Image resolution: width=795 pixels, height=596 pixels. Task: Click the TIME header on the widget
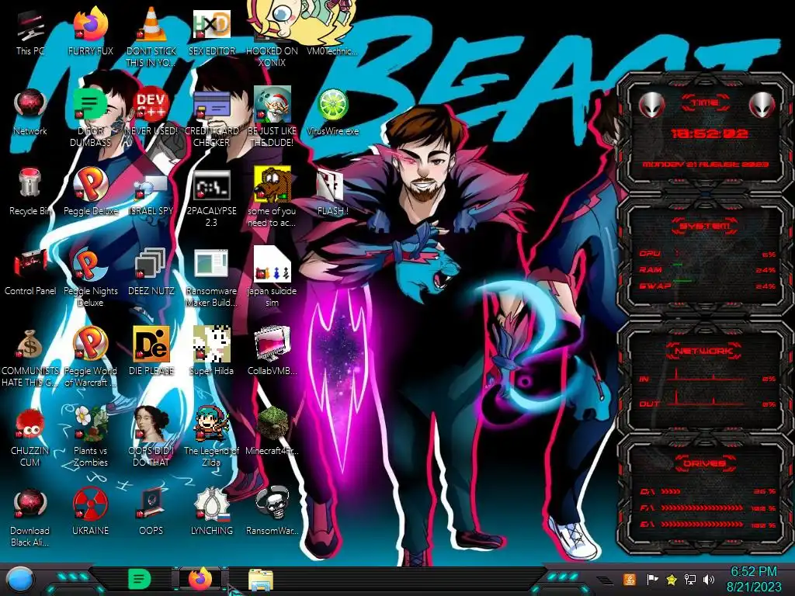(705, 103)
